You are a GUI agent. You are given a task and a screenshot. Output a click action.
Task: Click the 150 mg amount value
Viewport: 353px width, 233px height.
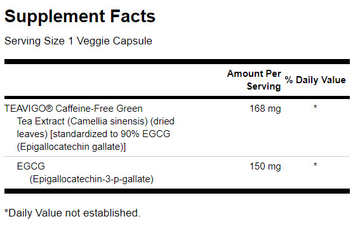(265, 166)
